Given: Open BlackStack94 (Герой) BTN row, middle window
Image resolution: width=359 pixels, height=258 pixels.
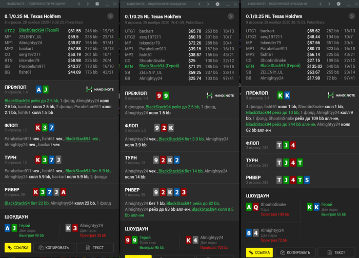Looking at the screenshot, I should click(180, 66).
